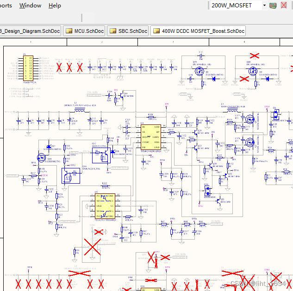Select the Q40 MOSFET symbol
Screen dimensions: 293x291
(253, 71)
